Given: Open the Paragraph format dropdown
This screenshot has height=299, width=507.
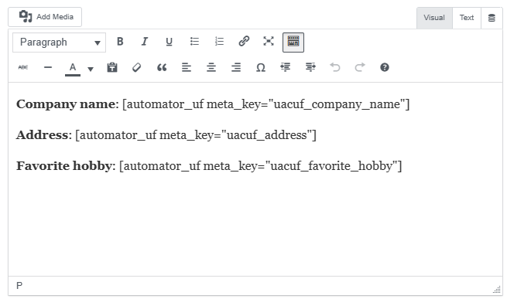Looking at the screenshot, I should click(x=59, y=42).
